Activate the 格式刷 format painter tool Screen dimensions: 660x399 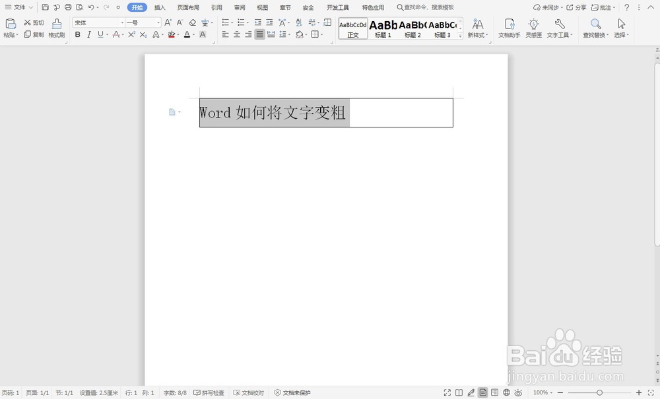pos(56,29)
